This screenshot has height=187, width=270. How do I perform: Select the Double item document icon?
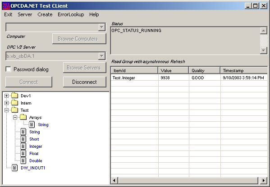pyautogui.click(x=23, y=161)
